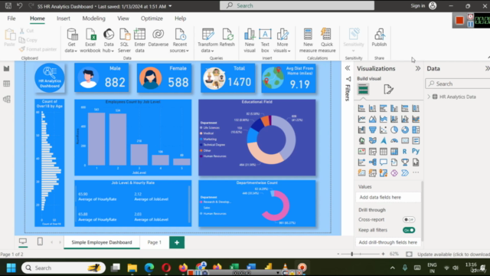Open Get data dropdown arrow
Screen dimensions: 490x276
[x=76, y=51]
